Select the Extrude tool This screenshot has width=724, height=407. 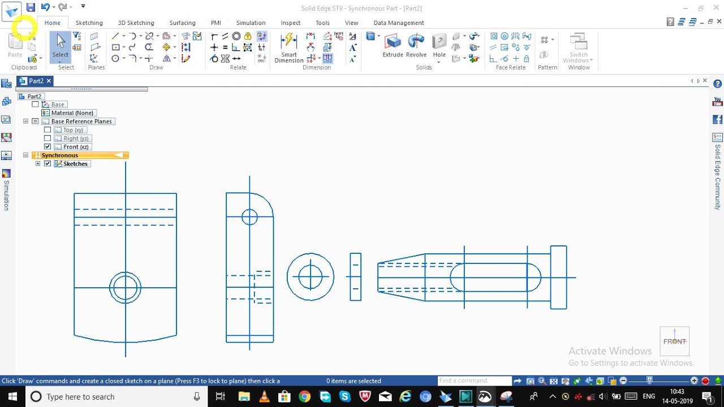pos(393,46)
